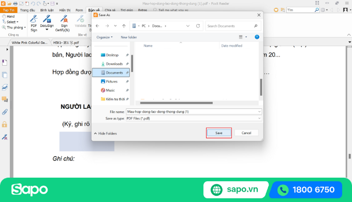
Task: Click the Back arrow in Save As dialog
Action: click(x=97, y=26)
